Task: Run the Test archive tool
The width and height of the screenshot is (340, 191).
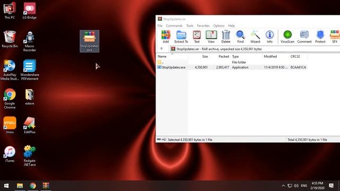Action: (x=197, y=37)
